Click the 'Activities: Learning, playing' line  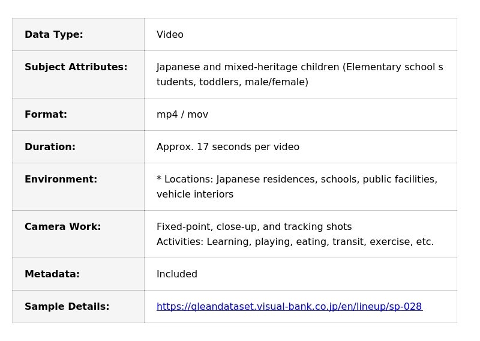pyautogui.click(x=295, y=242)
